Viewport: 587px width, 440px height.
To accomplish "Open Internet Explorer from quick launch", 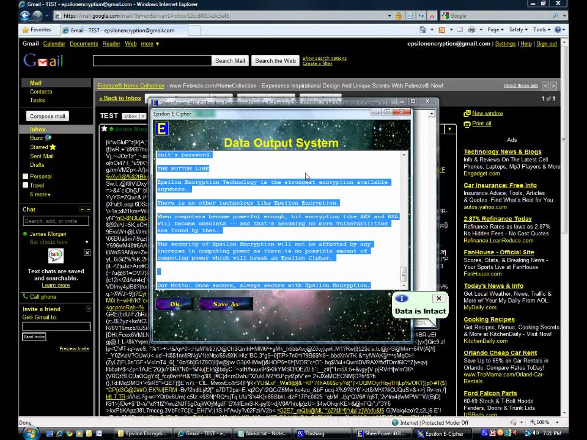I will [59, 434].
